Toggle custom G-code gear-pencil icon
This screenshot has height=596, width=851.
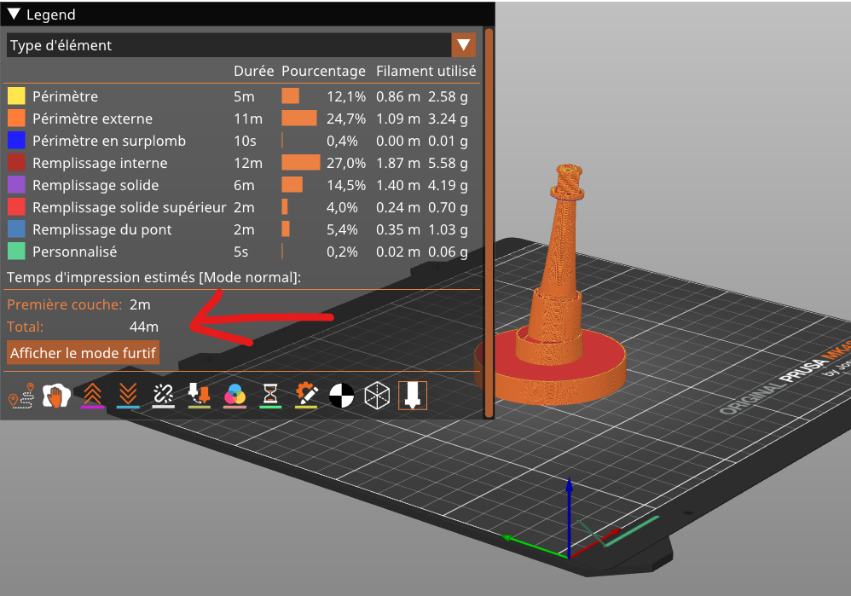(x=306, y=396)
